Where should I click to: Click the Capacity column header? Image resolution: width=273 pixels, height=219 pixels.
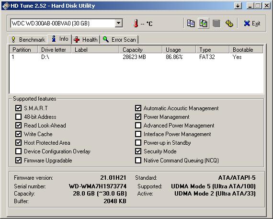(x=141, y=50)
